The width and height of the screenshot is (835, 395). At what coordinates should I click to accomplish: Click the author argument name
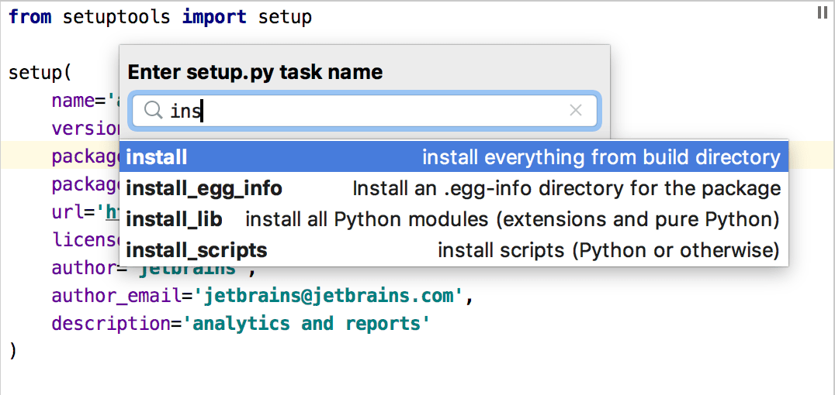point(81,269)
